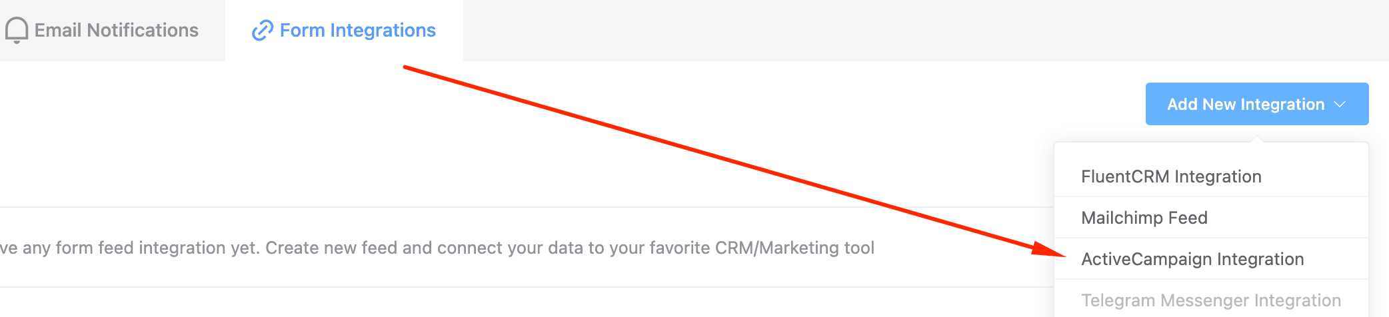Screen dimensions: 1389x317
Task: Click the word Telegram in the disabled item
Action: click(x=1118, y=300)
